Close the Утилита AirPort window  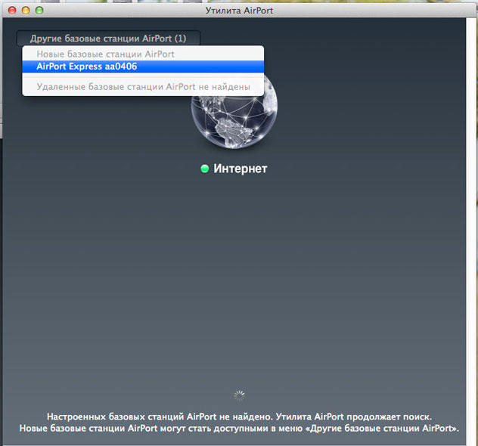12,11
